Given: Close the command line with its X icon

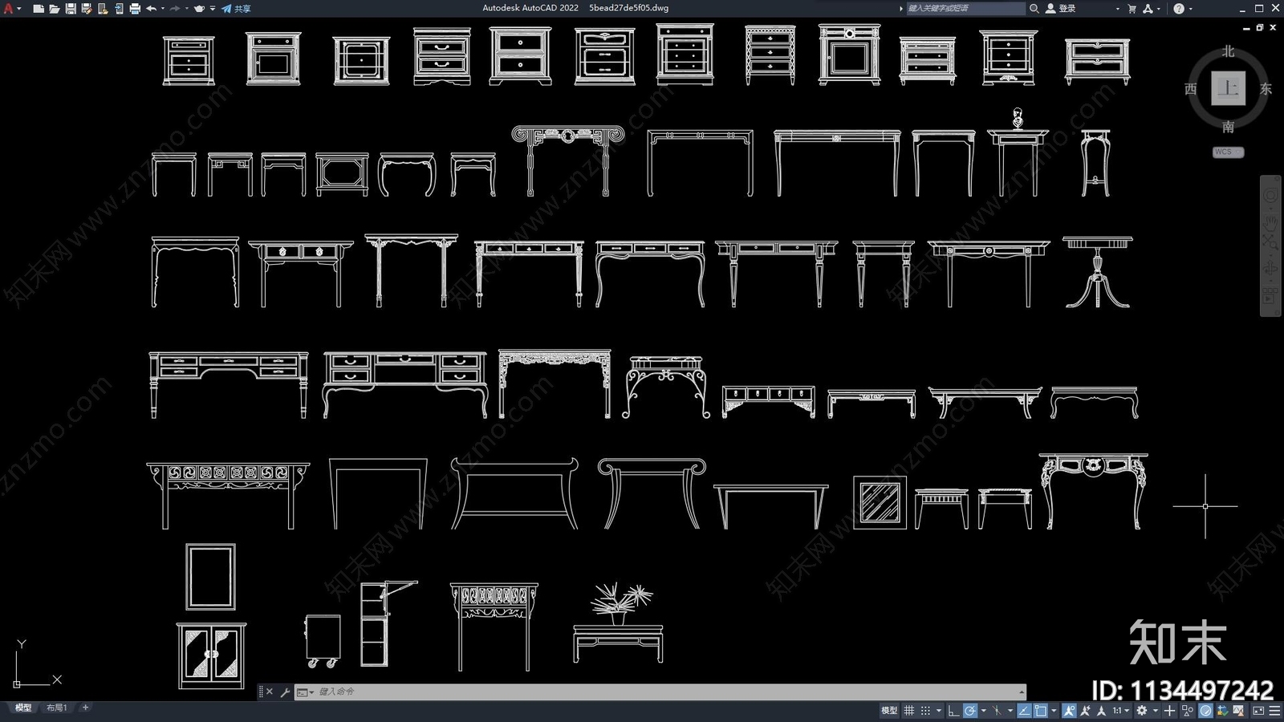Looking at the screenshot, I should pyautogui.click(x=270, y=692).
